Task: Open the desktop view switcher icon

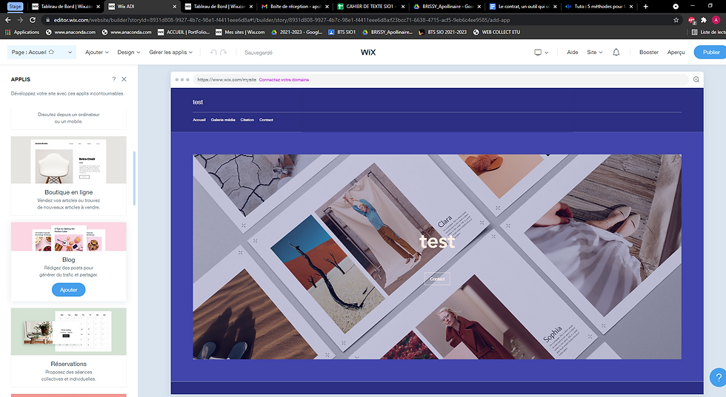Action: click(541, 52)
